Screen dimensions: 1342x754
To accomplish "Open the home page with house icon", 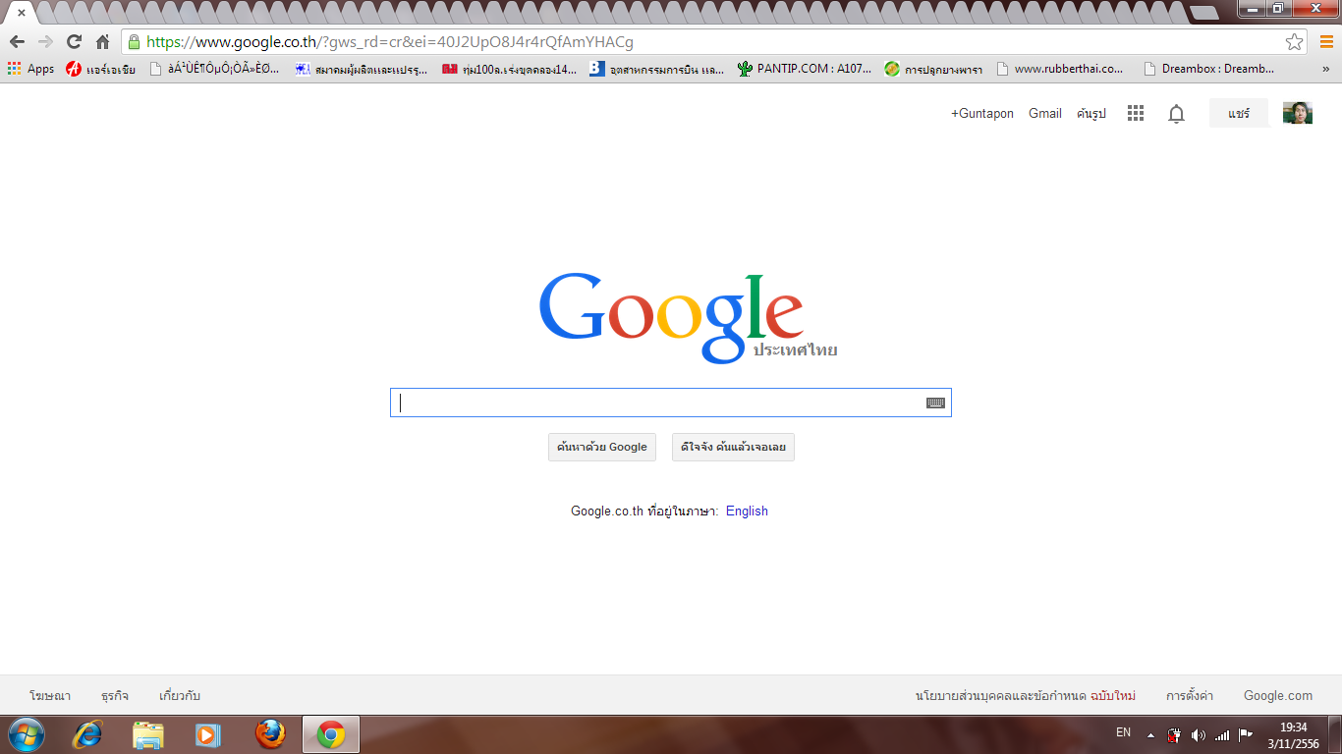I will pos(102,41).
